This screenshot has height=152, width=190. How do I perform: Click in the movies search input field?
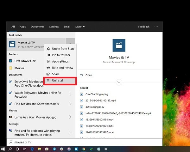point(85,142)
